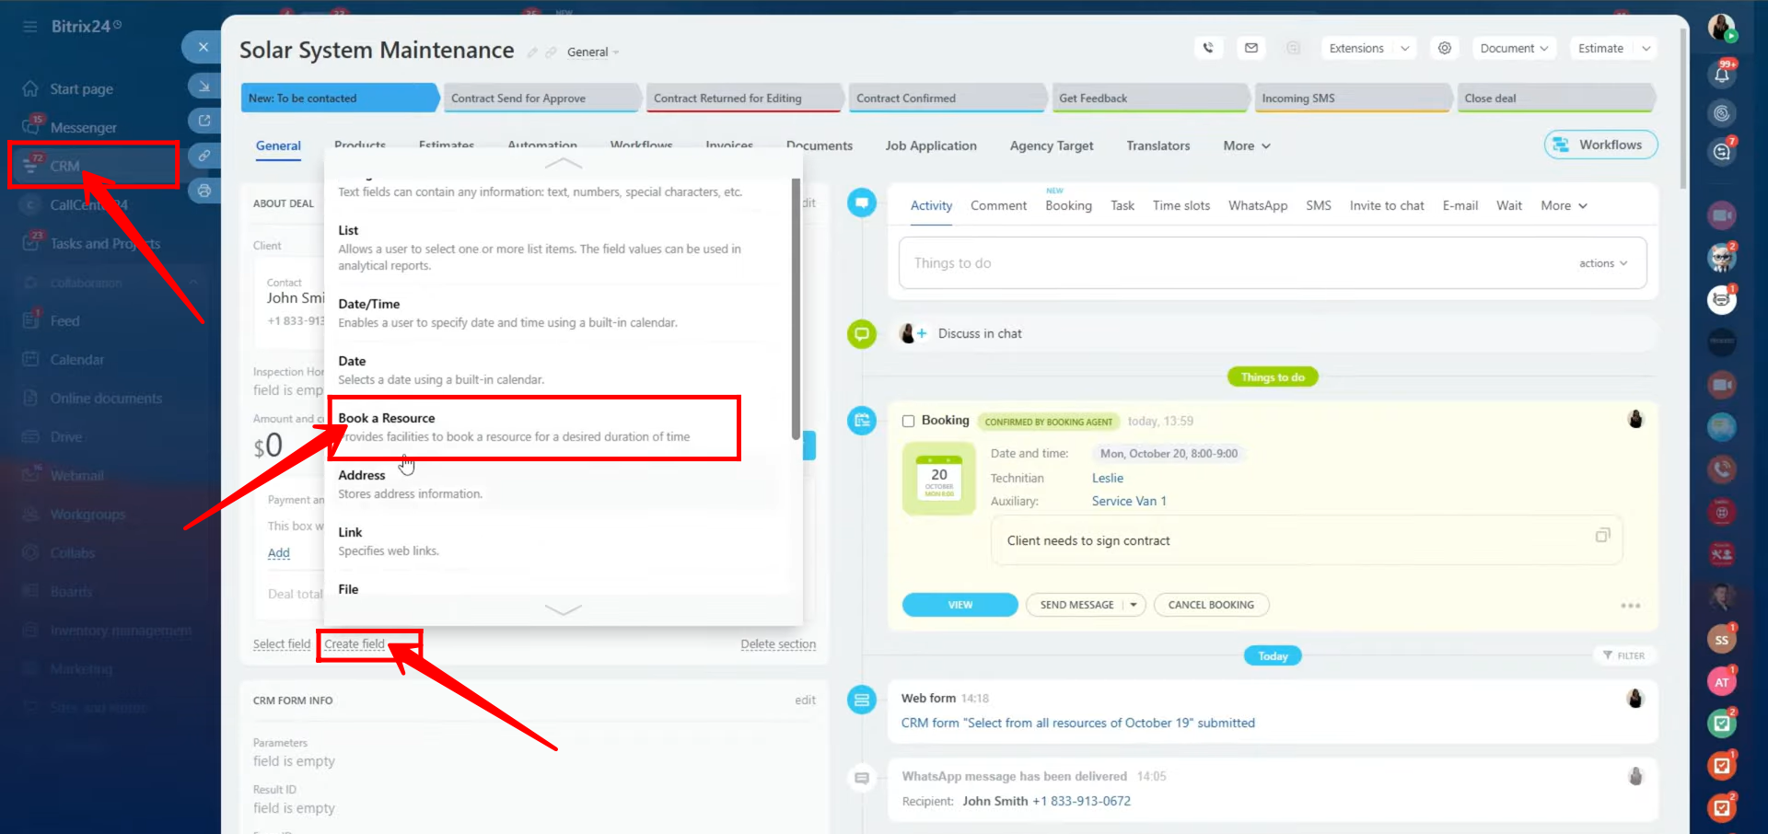The height and width of the screenshot is (834, 1768).
Task: Open the Leslie technician link
Action: pos(1107,478)
